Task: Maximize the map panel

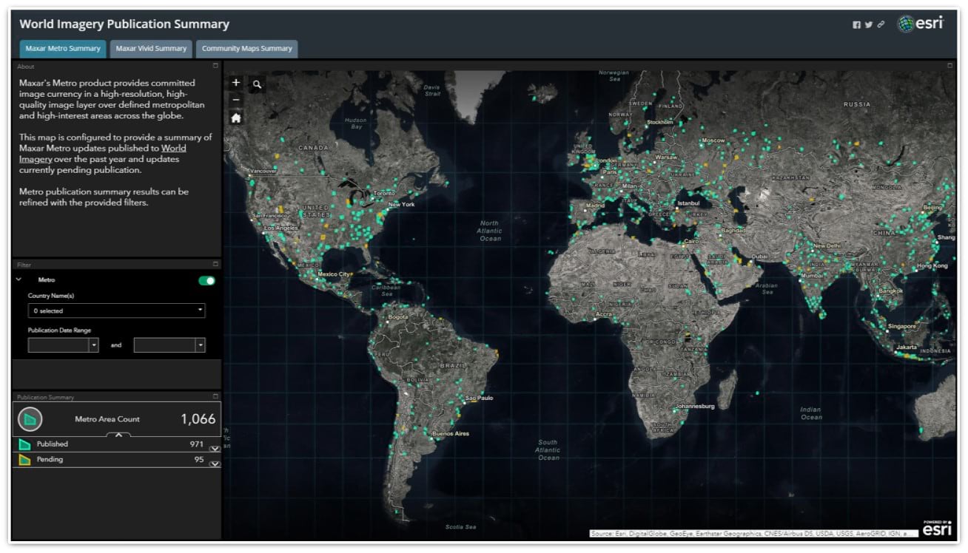Action: click(x=950, y=66)
